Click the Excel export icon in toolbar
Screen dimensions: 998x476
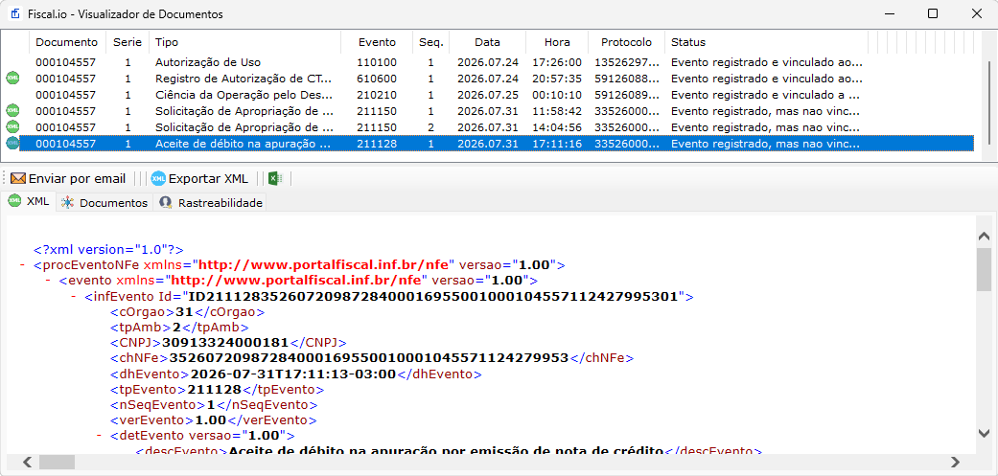[274, 178]
